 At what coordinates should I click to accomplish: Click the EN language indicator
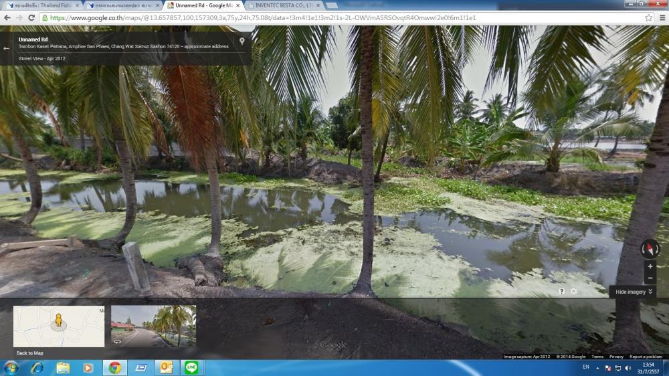586,367
